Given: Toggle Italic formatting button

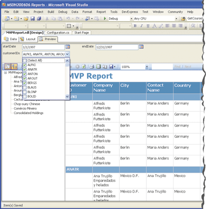Looking at the screenshot, I should pyautogui.click(x=142, y=26).
